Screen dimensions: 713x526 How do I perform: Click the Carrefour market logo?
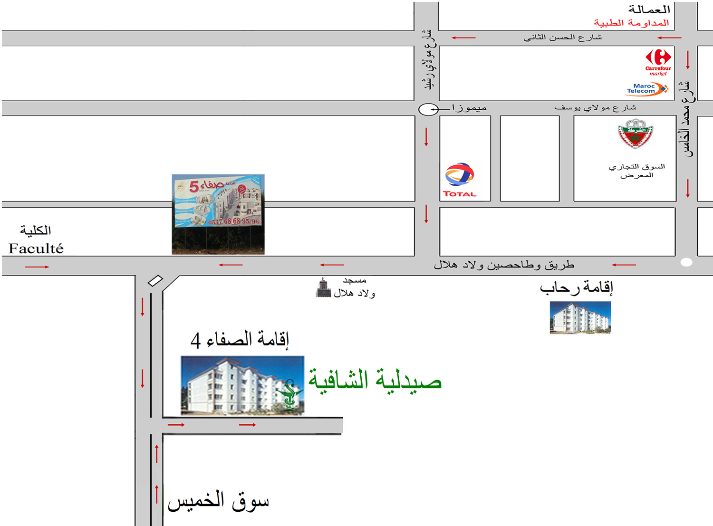(x=658, y=62)
